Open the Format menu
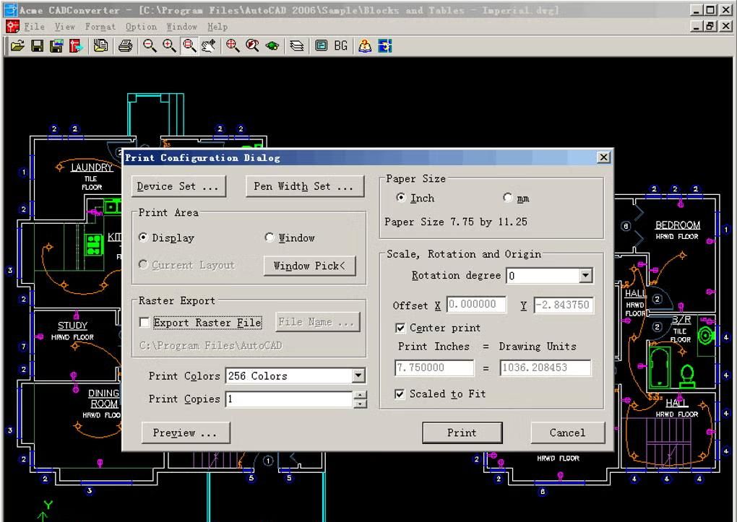Image resolution: width=737 pixels, height=522 pixels. [100, 27]
